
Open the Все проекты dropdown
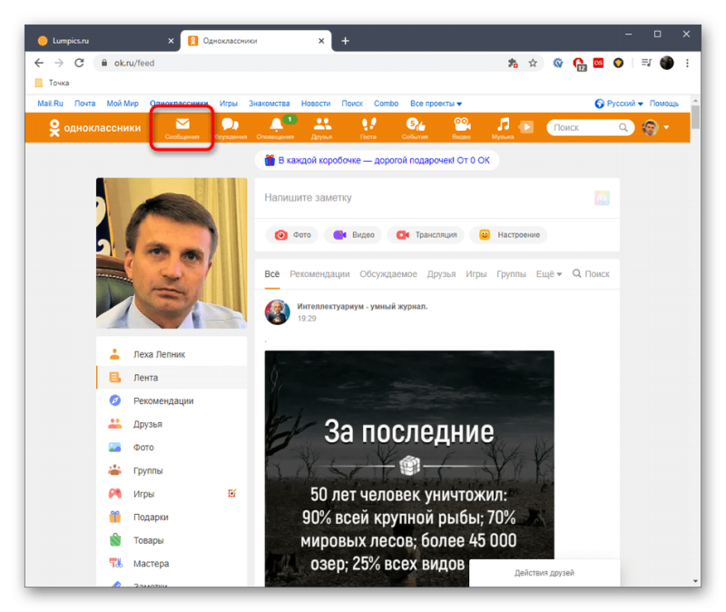pos(436,104)
